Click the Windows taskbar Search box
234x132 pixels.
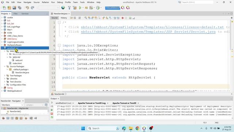tap(104, 128)
